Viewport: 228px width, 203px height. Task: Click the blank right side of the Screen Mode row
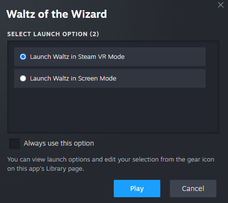pos(161,79)
